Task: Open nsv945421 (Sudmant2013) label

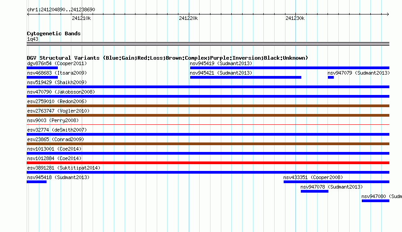Action: click(221, 73)
